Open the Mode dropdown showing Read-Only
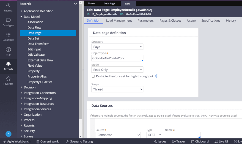This screenshot has width=242, height=144. [x=117, y=70]
